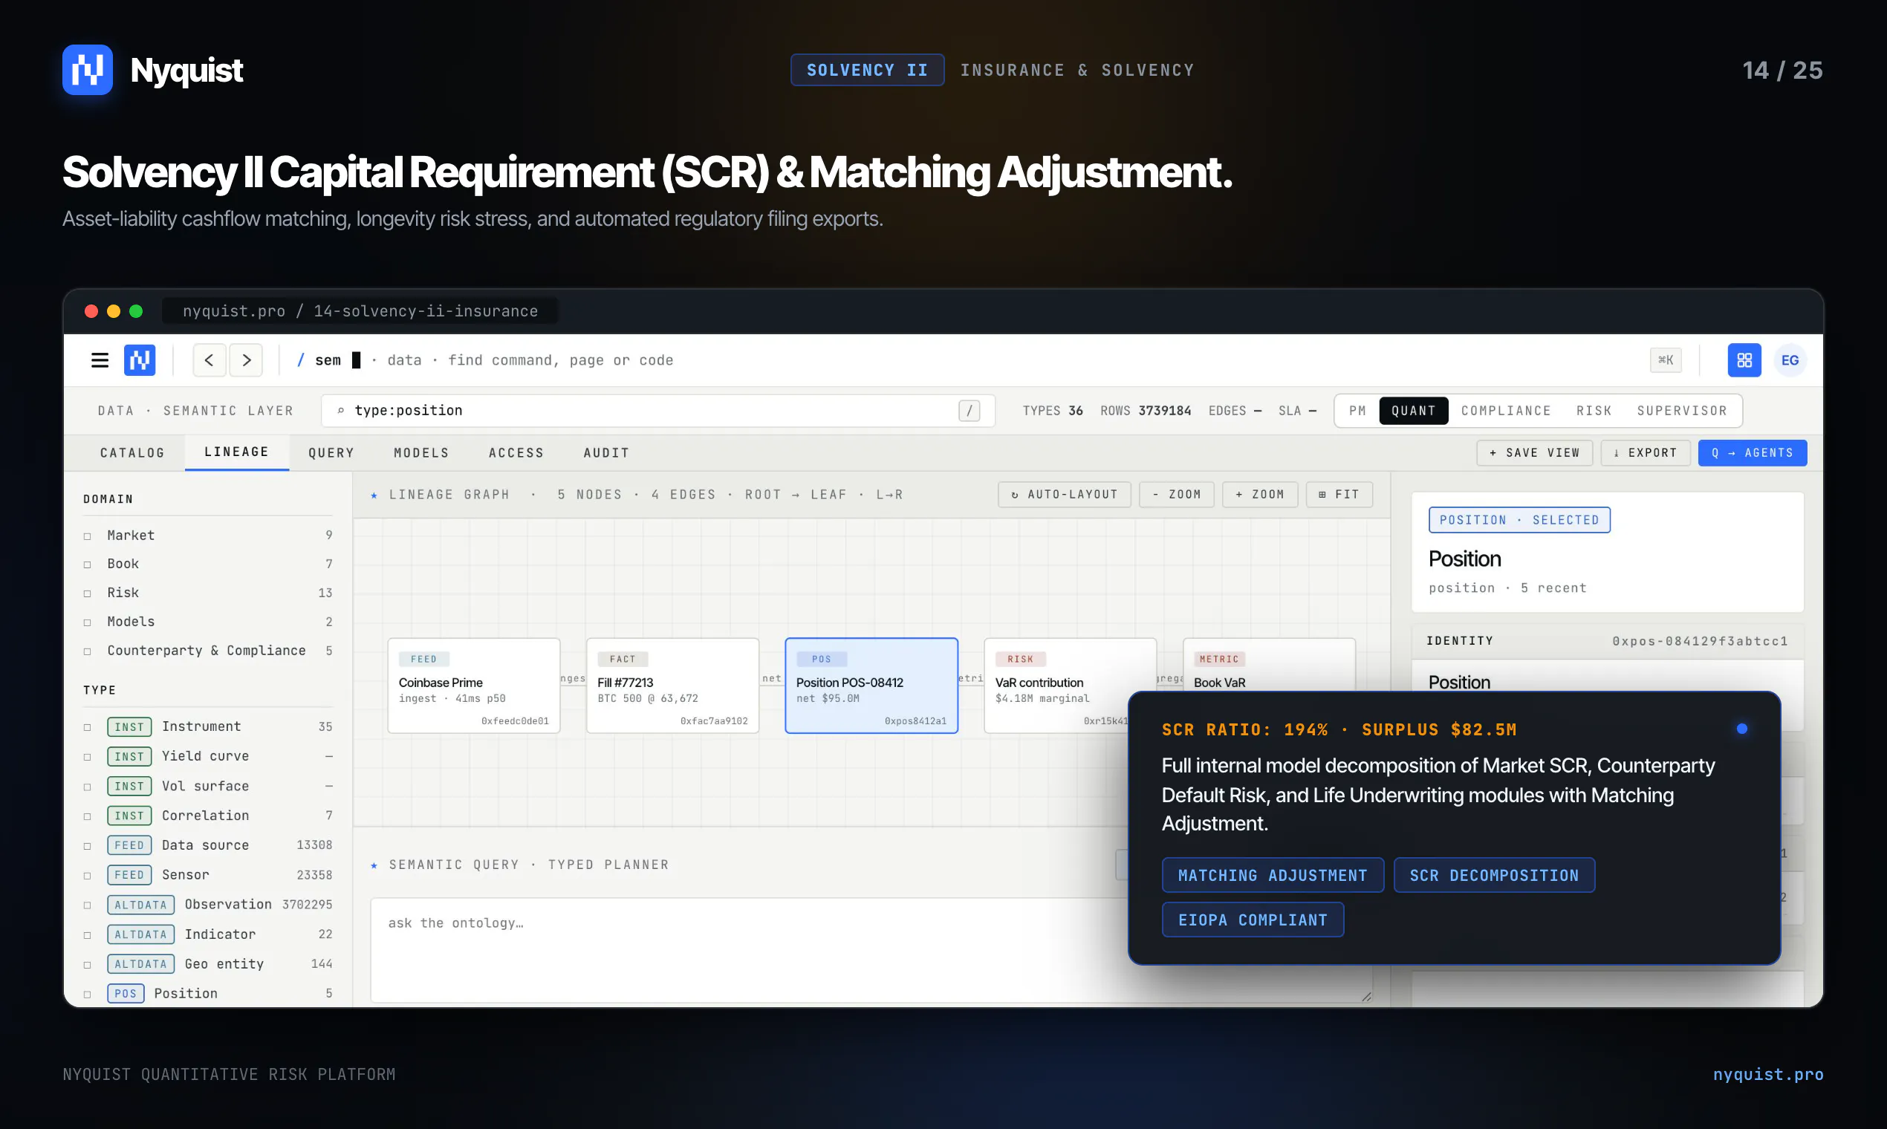
Task: Click the Save View button
Action: [1534, 452]
